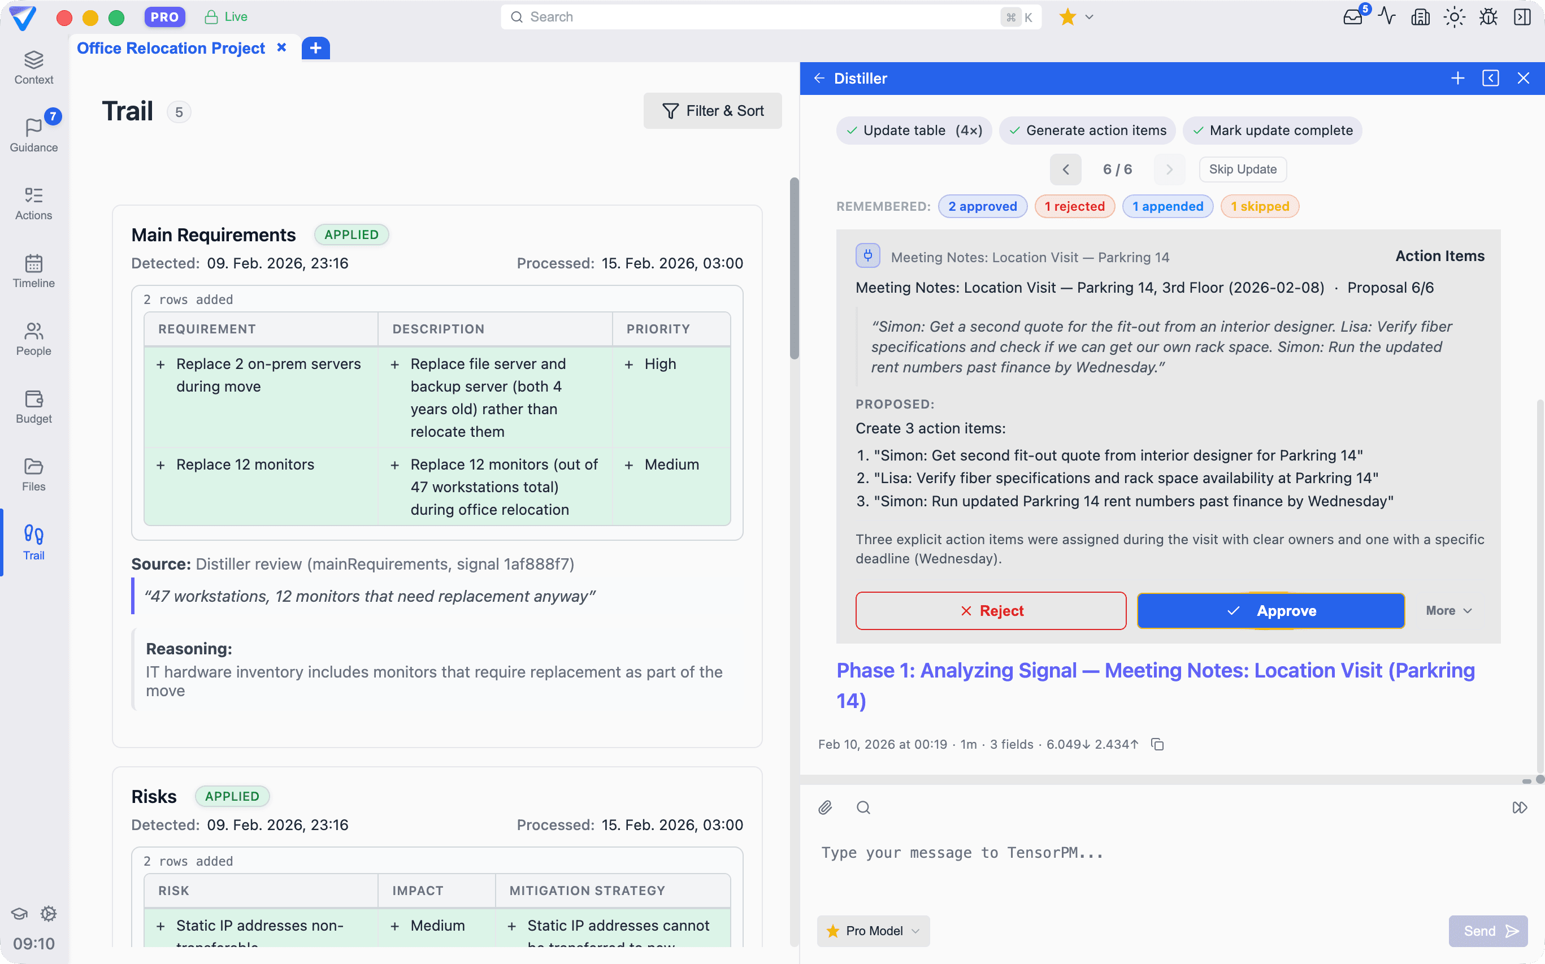Screen dimensions: 1545x964
Task: Toggle the '1 rejected' filter badge
Action: [x=1074, y=206]
